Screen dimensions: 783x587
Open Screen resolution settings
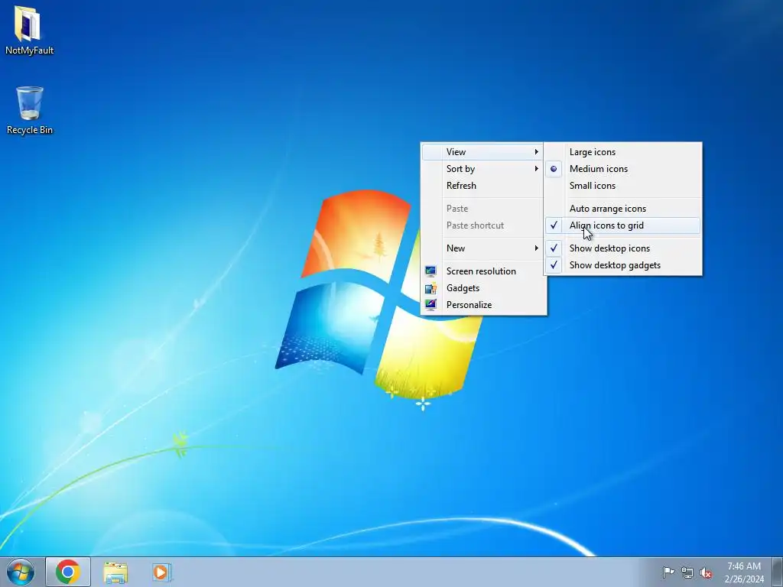coord(482,271)
